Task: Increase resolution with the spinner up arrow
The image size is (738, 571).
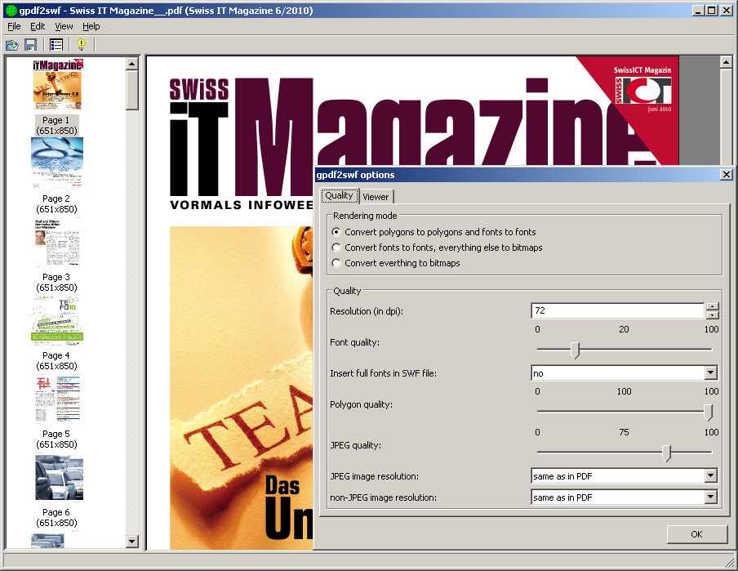Action: point(713,306)
